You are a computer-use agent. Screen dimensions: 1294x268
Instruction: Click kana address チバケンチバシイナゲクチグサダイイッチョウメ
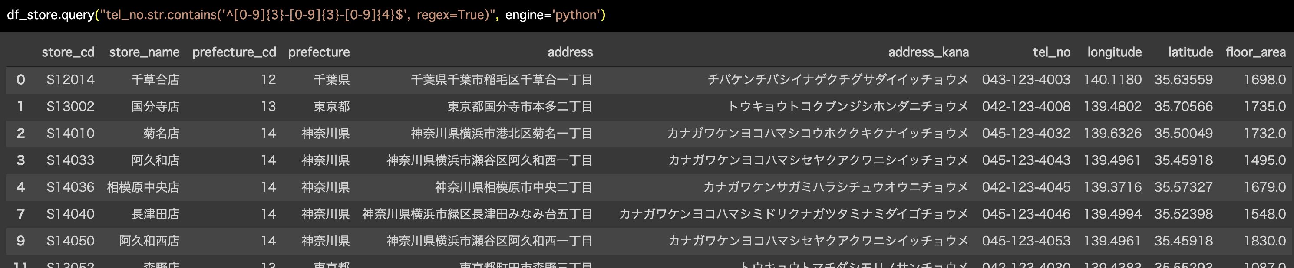[838, 79]
